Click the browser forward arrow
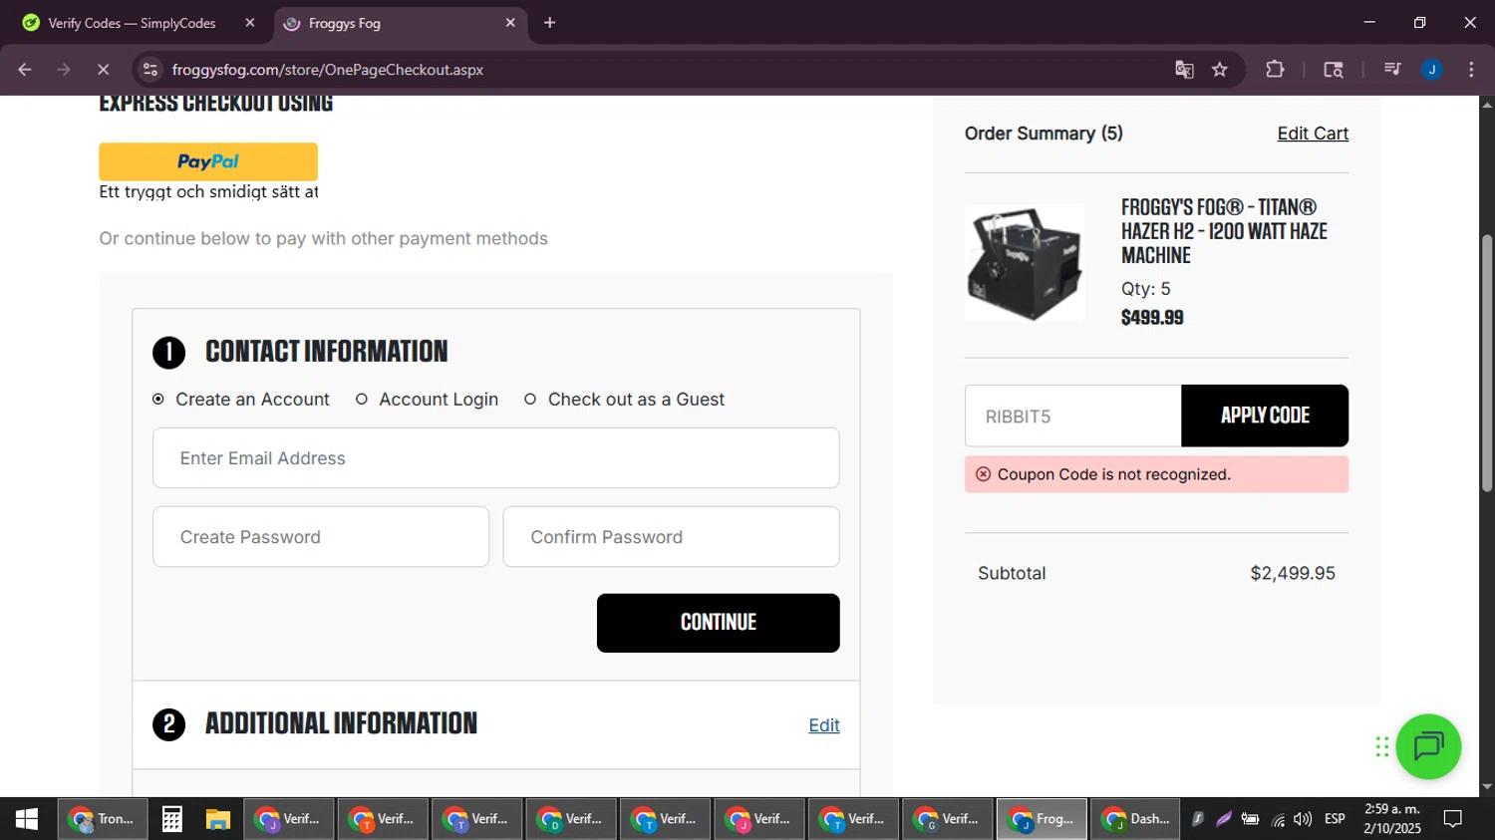Image resolution: width=1495 pixels, height=840 pixels. pyautogui.click(x=64, y=70)
